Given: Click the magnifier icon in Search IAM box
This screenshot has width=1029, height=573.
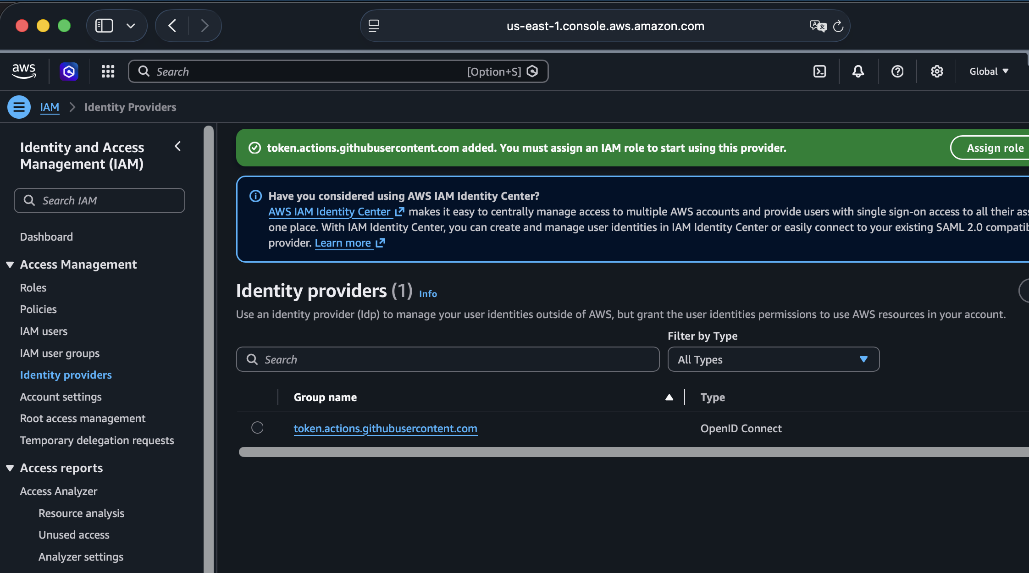Looking at the screenshot, I should coord(29,201).
